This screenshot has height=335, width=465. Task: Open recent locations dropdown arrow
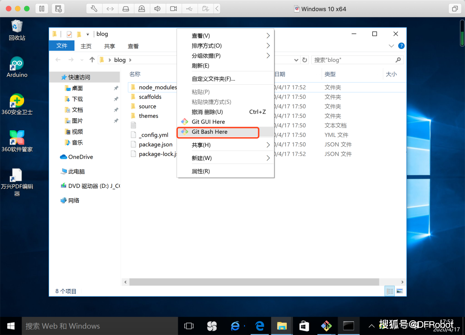click(82, 60)
